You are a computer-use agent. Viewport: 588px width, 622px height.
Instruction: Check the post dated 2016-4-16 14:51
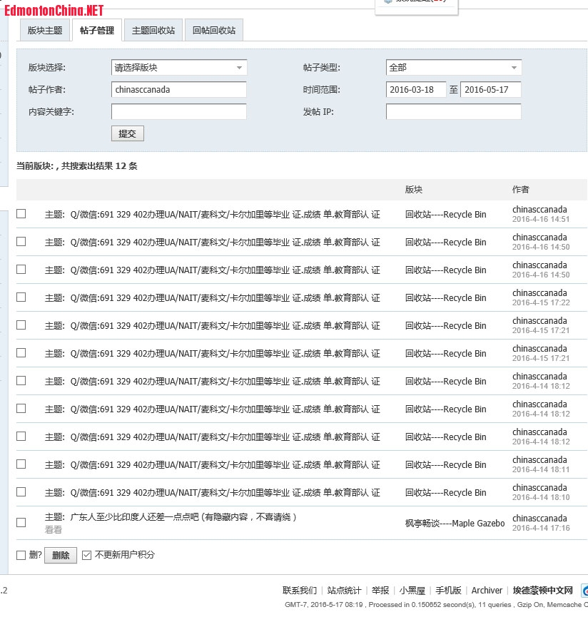pyautogui.click(x=21, y=214)
